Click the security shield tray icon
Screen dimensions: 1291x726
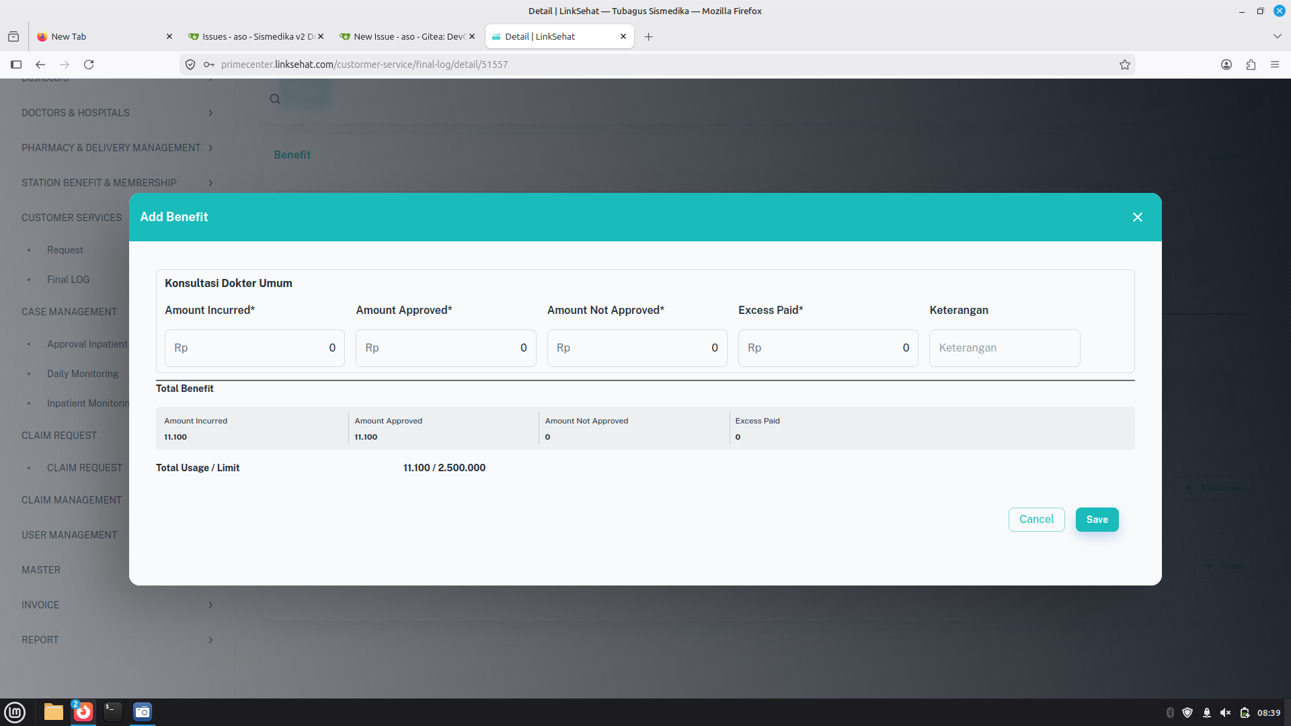click(1187, 713)
